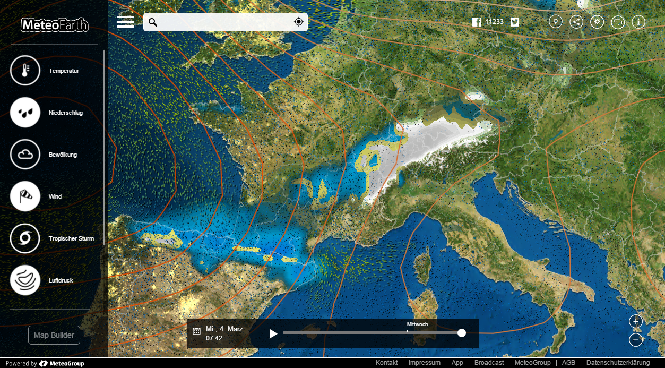Click the share network icon

coord(576,22)
